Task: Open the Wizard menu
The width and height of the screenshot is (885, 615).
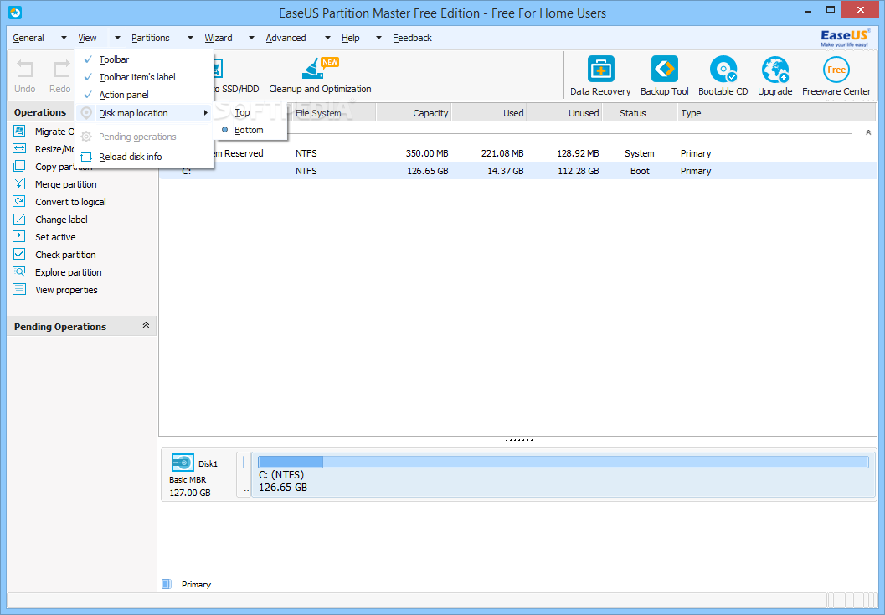Action: point(219,38)
